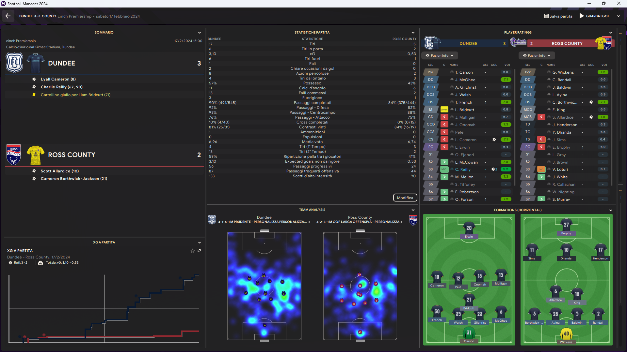
Task: Click the back arrow navigation button
Action: (8, 16)
